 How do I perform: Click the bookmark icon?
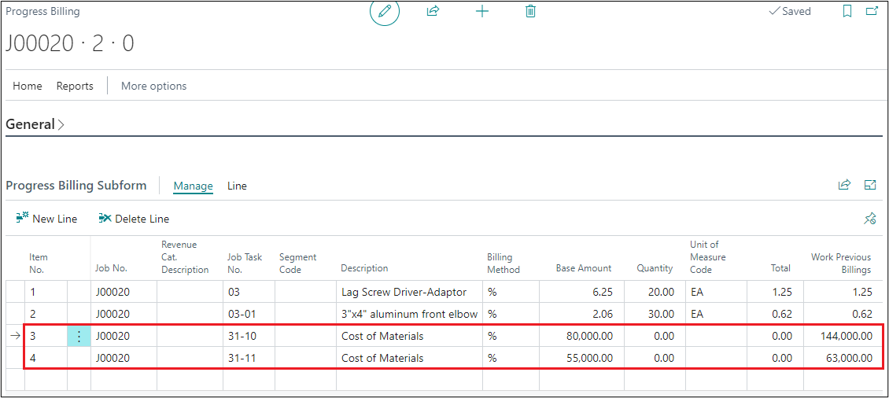(847, 12)
